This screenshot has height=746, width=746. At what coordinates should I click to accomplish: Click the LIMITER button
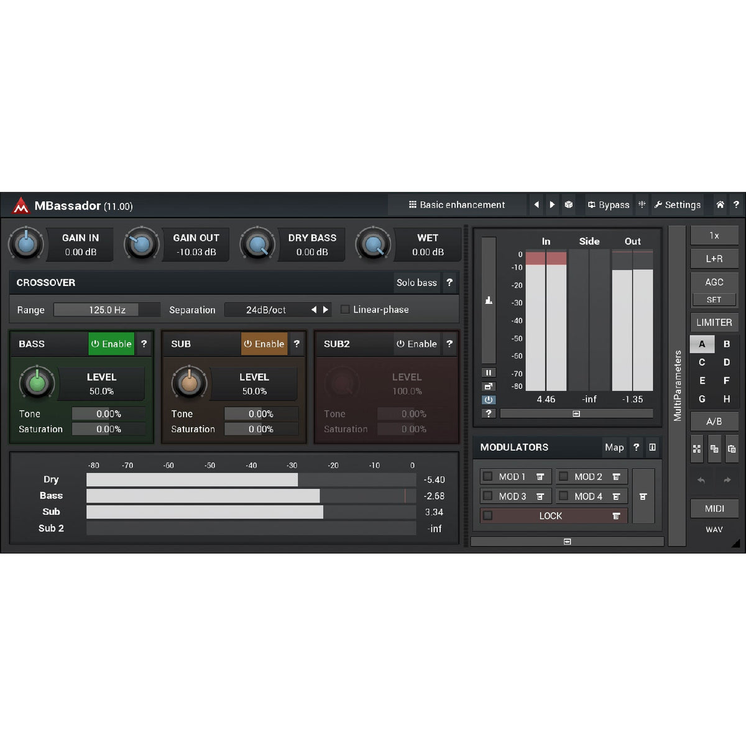(714, 322)
